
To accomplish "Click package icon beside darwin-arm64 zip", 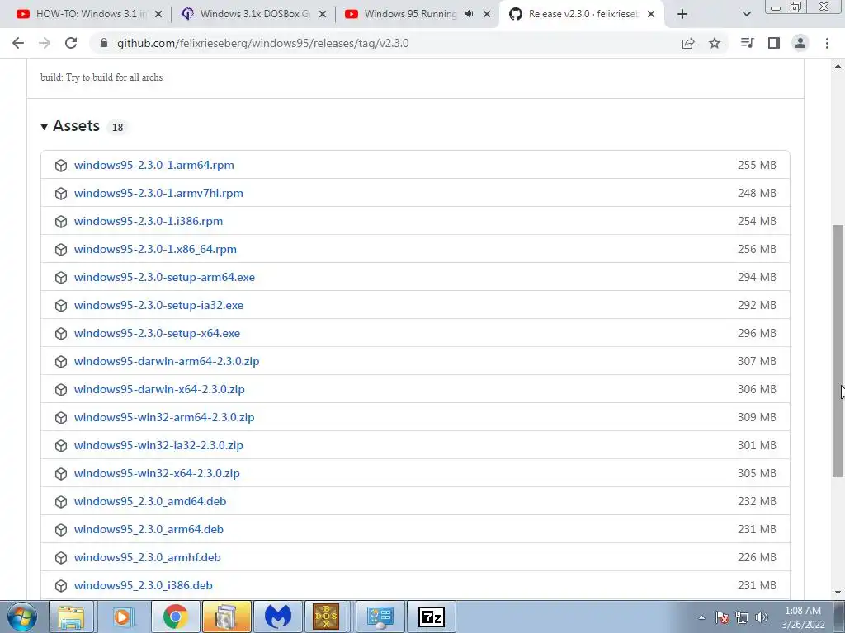I will 61,362.
